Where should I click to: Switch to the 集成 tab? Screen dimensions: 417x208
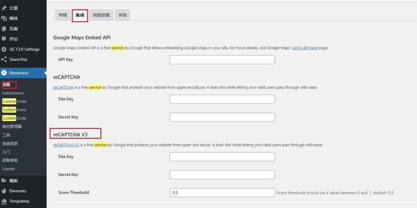(80, 15)
